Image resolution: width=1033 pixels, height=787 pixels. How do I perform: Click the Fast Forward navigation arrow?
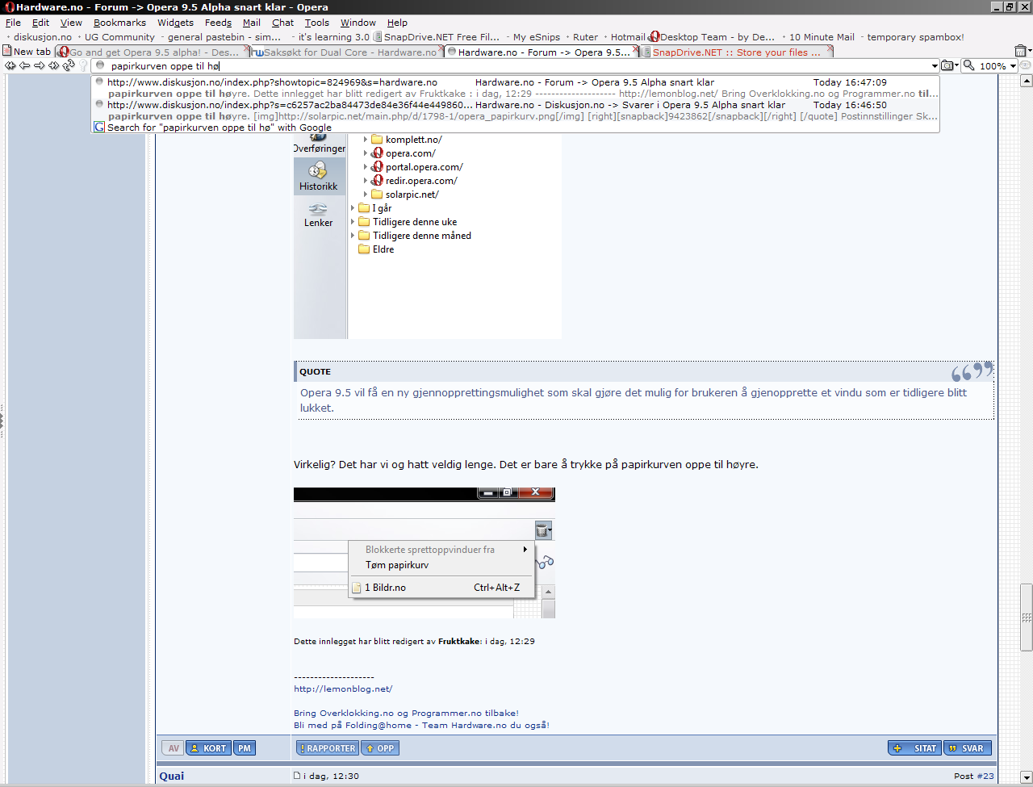point(53,65)
